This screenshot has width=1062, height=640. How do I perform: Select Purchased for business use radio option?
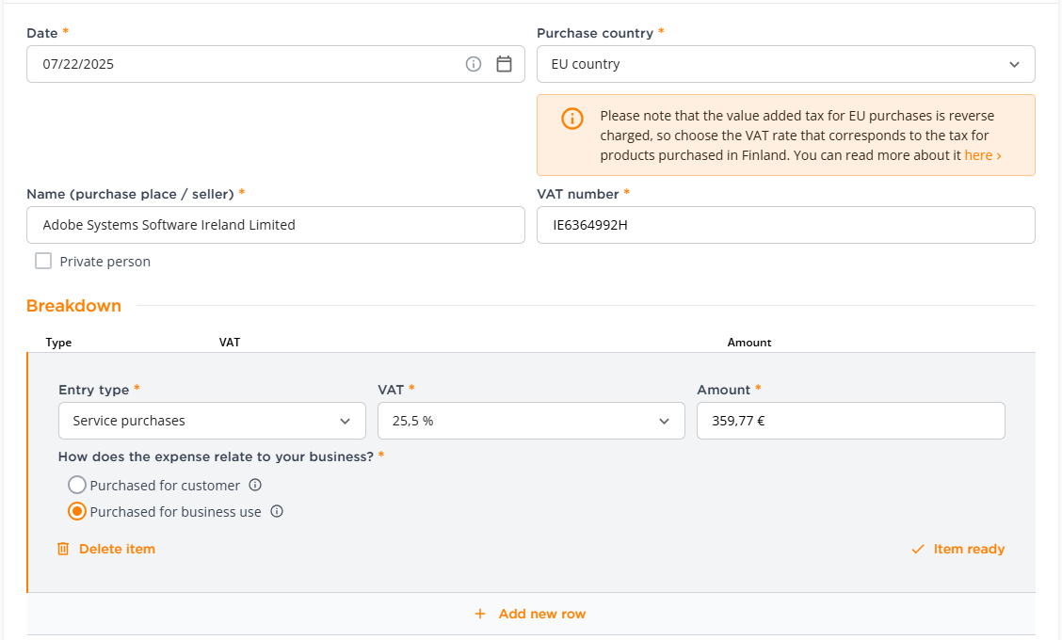[x=77, y=512]
